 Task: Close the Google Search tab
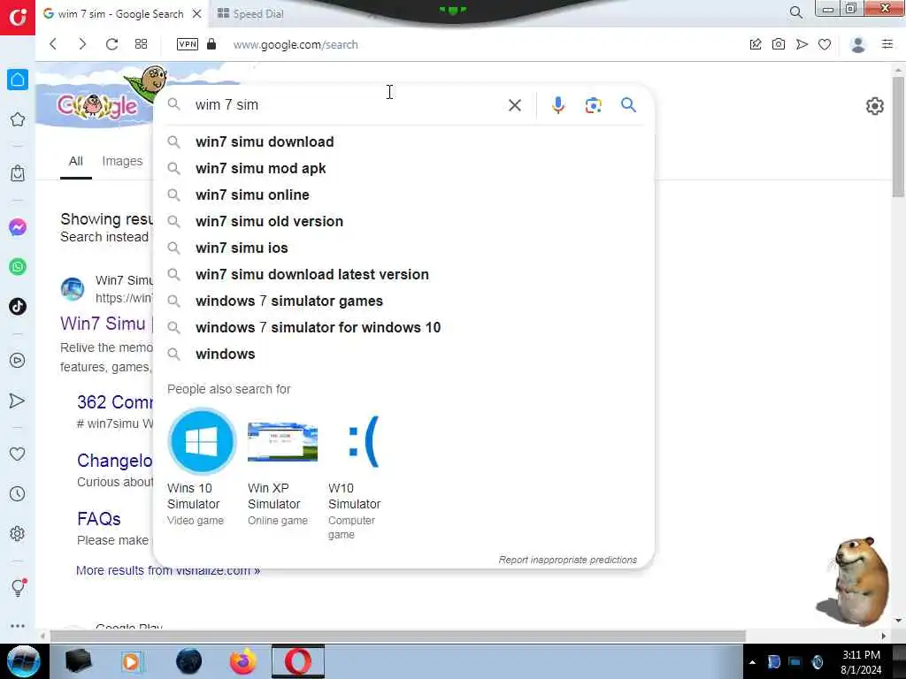tap(197, 14)
